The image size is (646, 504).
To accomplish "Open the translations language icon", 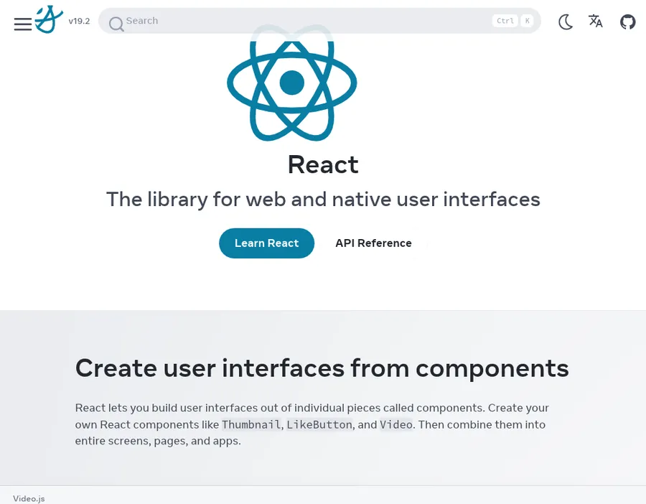I will (x=595, y=21).
